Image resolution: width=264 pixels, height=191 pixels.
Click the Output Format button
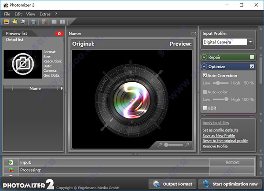pos(172,184)
